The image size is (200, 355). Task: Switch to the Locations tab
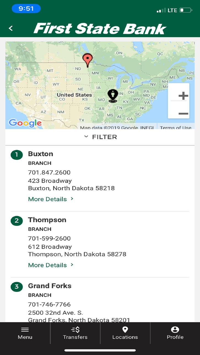click(125, 333)
